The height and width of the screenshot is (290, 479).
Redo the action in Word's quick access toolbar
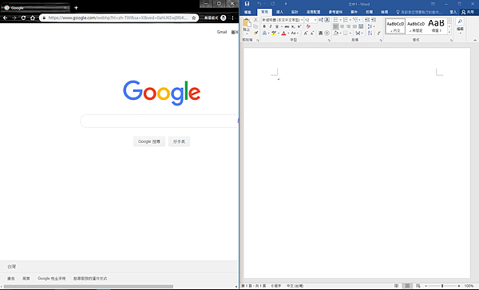[x=272, y=4]
